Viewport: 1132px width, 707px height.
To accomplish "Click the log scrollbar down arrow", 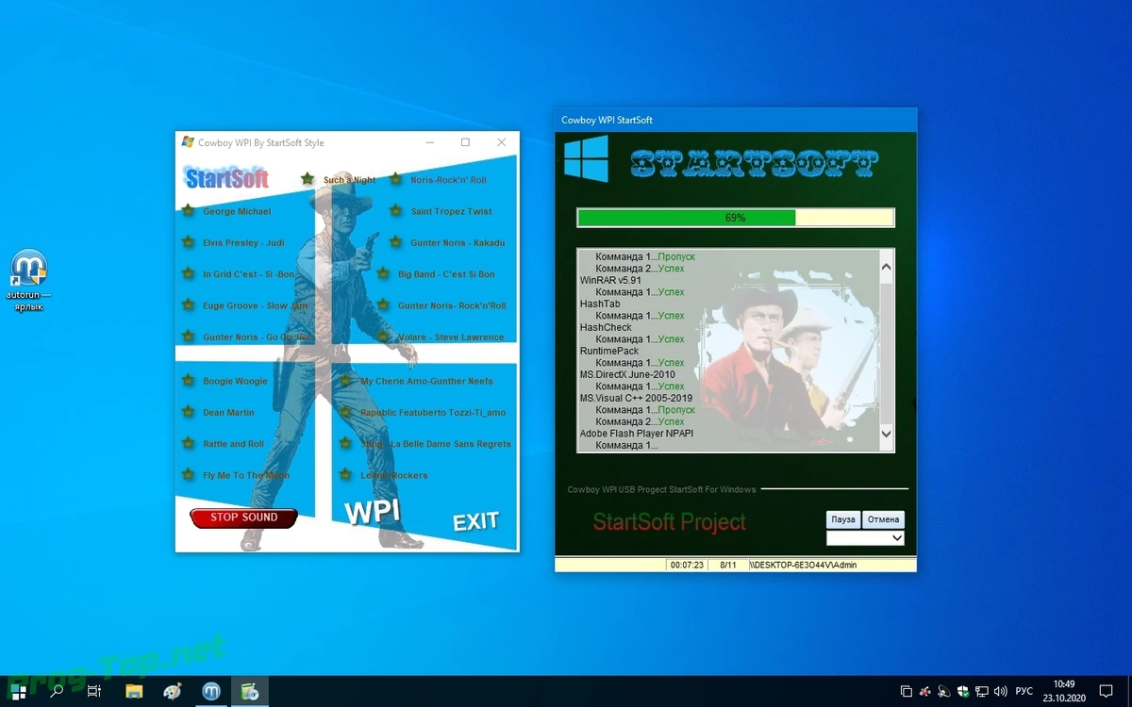I will tap(886, 434).
